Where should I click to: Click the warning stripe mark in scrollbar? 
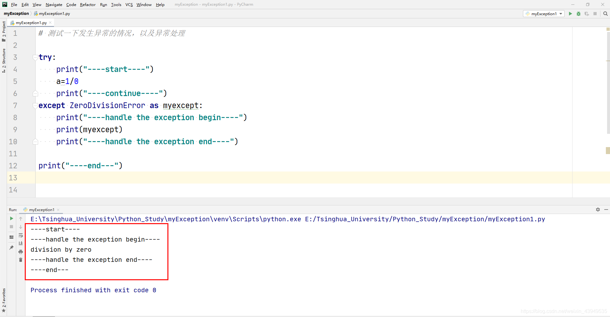coord(608,61)
